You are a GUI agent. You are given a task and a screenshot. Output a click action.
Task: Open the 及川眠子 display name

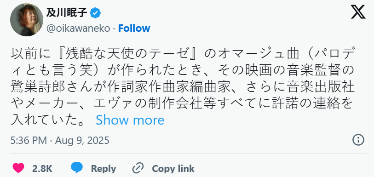pyautogui.click(x=67, y=12)
